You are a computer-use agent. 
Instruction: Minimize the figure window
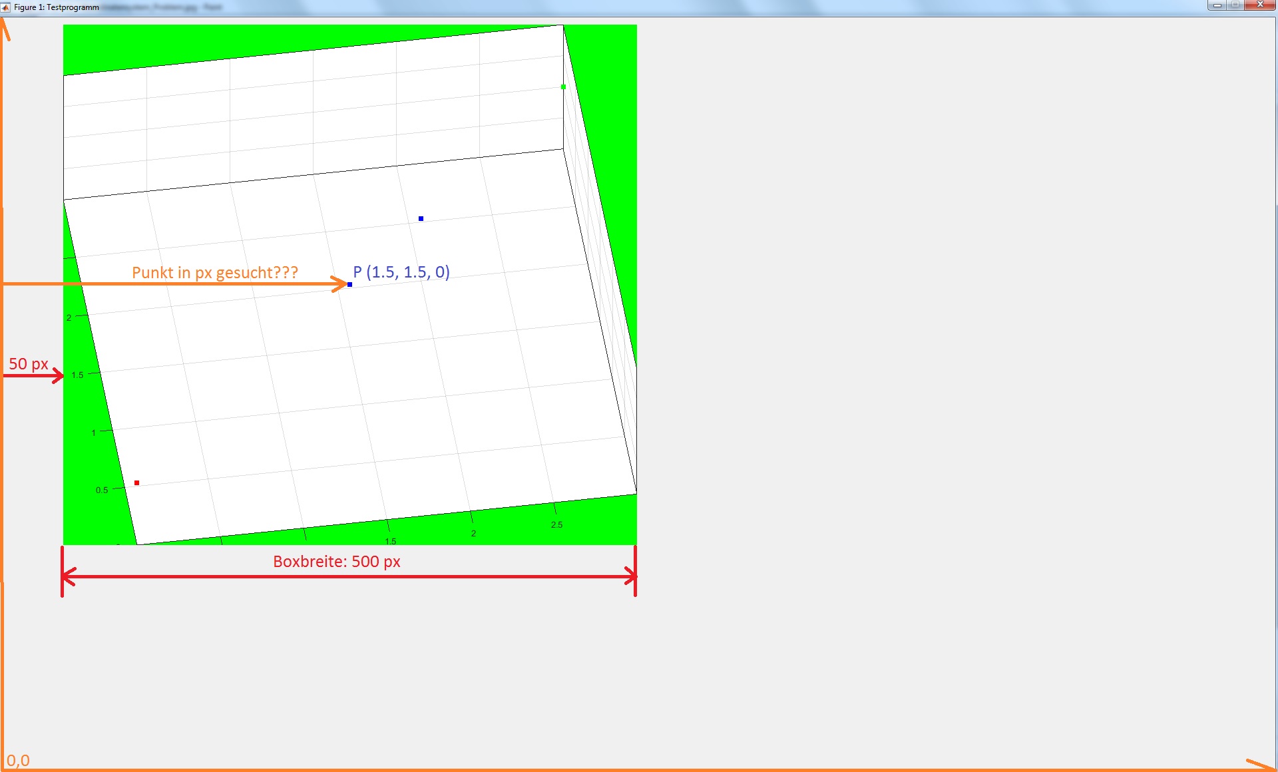pyautogui.click(x=1217, y=5)
